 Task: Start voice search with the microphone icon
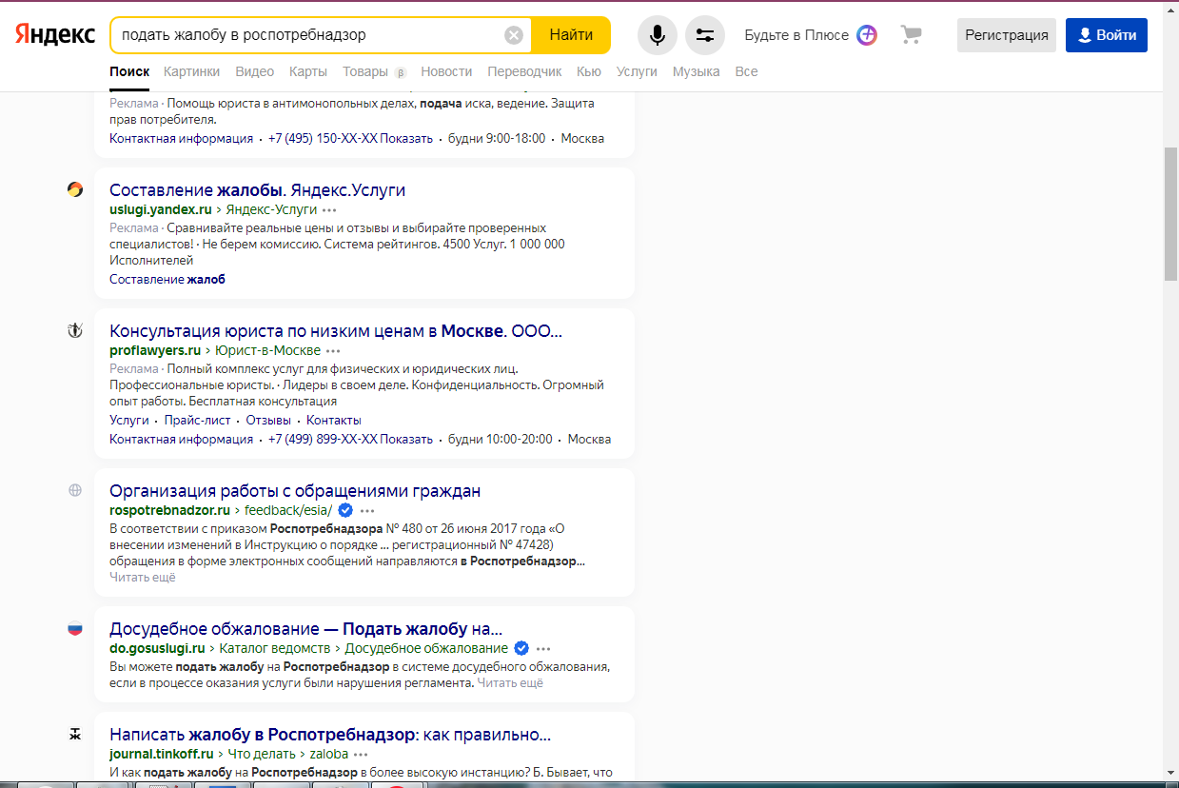tap(658, 35)
